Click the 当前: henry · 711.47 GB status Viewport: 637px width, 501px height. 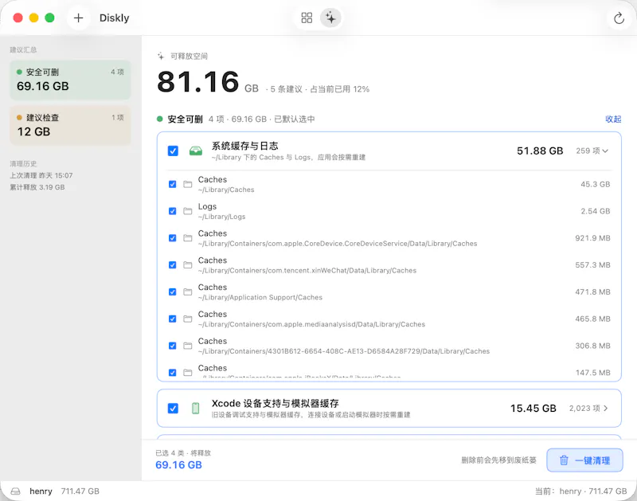581,491
